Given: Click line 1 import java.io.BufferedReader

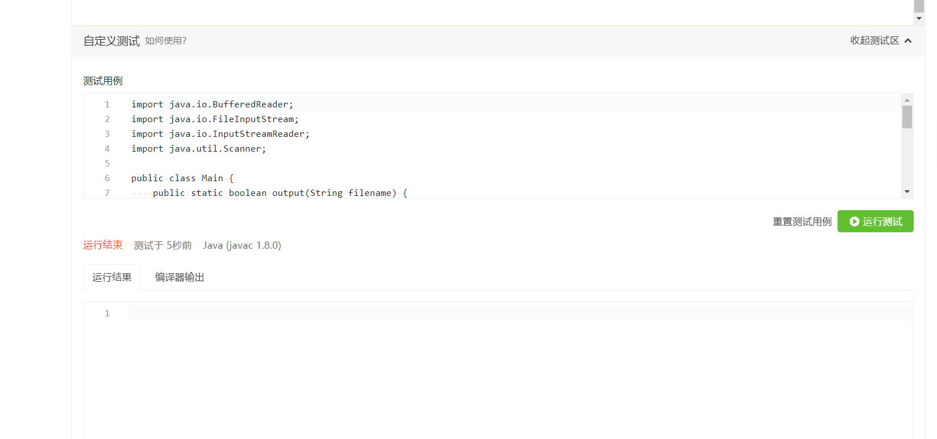Looking at the screenshot, I should click(212, 104).
